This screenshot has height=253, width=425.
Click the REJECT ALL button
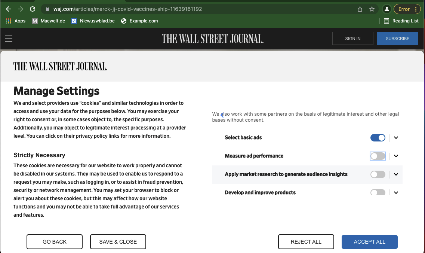click(306, 242)
